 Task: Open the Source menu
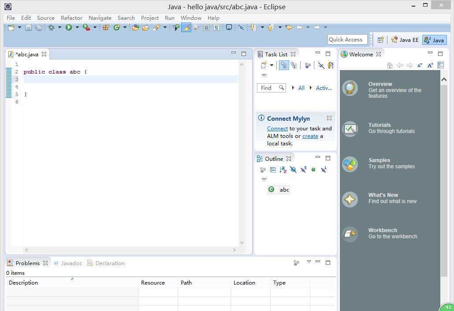pos(46,18)
